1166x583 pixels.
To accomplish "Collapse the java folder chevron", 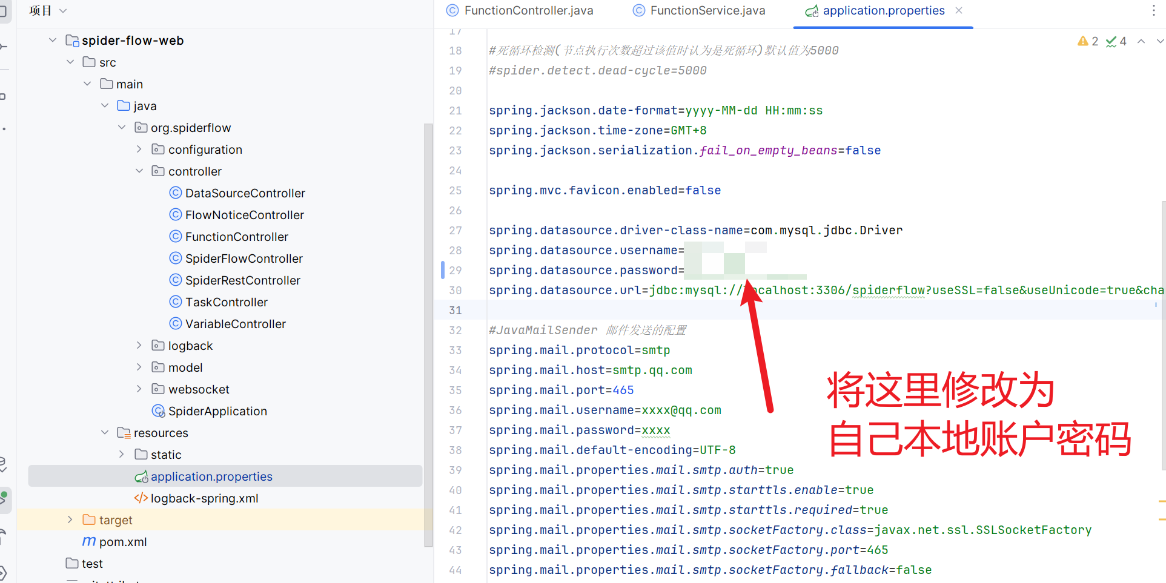I will [x=105, y=106].
